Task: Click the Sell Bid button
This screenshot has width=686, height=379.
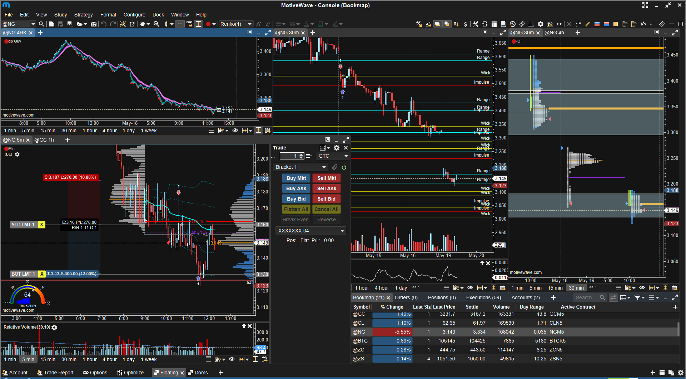Action: tap(327, 199)
